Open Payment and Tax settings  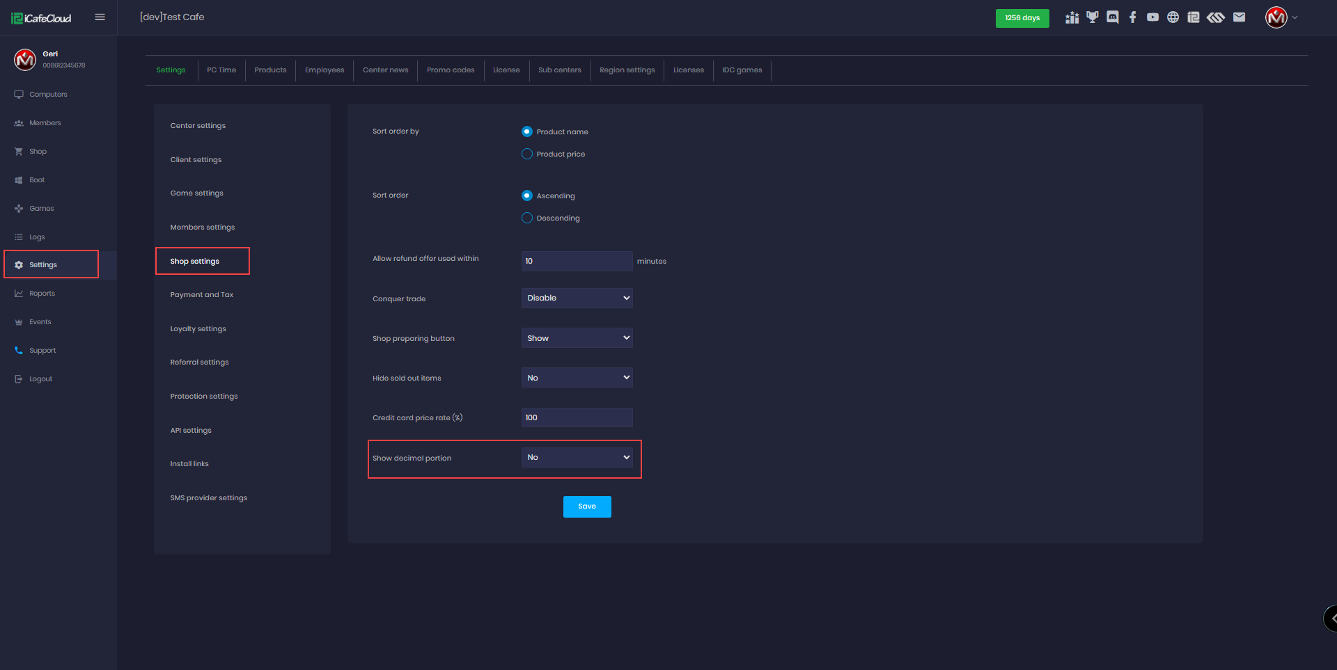(202, 295)
